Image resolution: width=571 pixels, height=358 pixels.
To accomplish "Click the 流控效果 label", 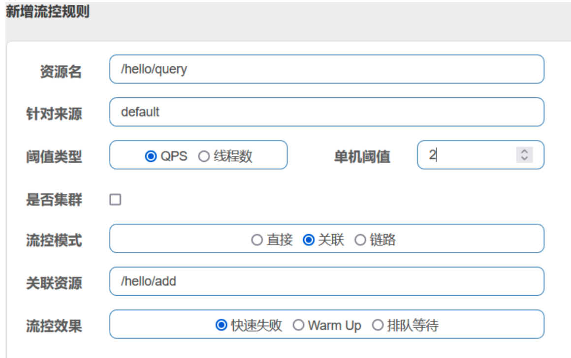I will tap(54, 326).
